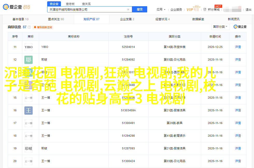Select the 查关系 search tab
The width and height of the screenshot is (254, 168).
pos(86,4)
